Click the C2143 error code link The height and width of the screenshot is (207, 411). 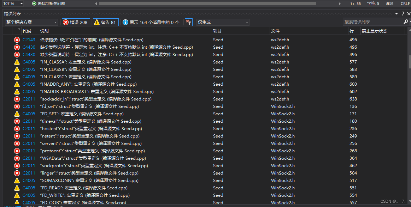pyautogui.click(x=29, y=39)
